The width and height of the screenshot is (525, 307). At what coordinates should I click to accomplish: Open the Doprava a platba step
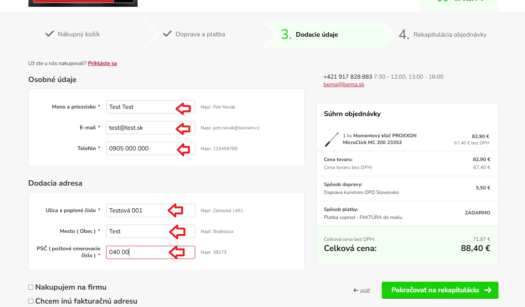point(200,34)
